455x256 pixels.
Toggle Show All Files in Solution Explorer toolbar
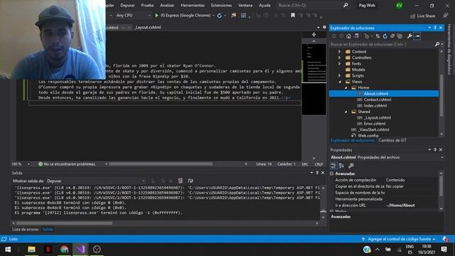coord(400,36)
